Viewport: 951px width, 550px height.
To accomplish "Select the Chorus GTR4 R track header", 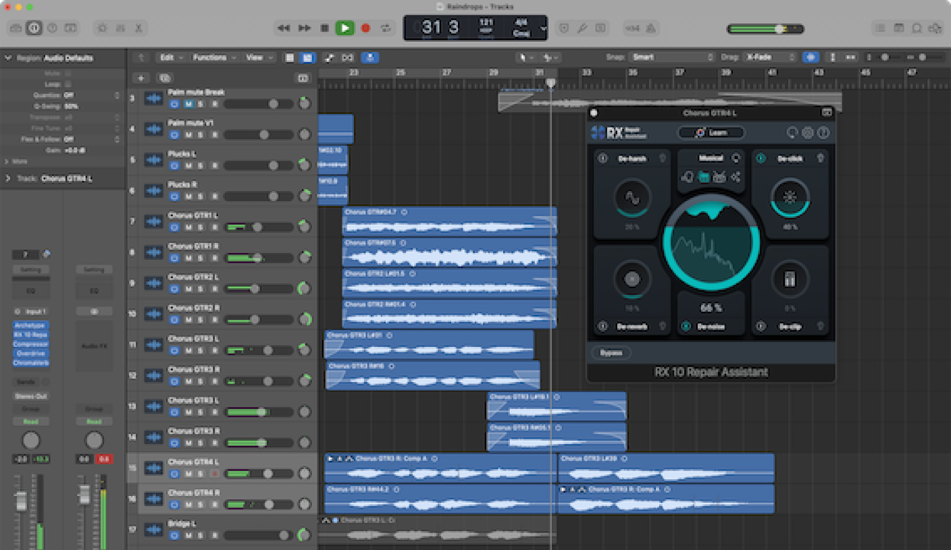I will tap(222, 499).
